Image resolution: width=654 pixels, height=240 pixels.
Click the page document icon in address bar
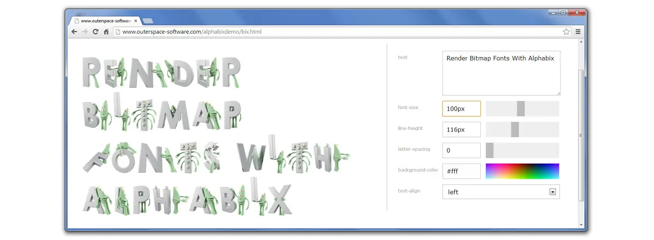118,32
